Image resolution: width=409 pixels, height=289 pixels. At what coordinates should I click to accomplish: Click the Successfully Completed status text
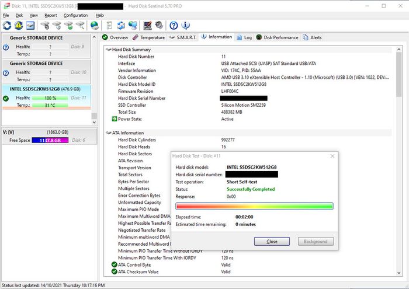click(x=251, y=189)
